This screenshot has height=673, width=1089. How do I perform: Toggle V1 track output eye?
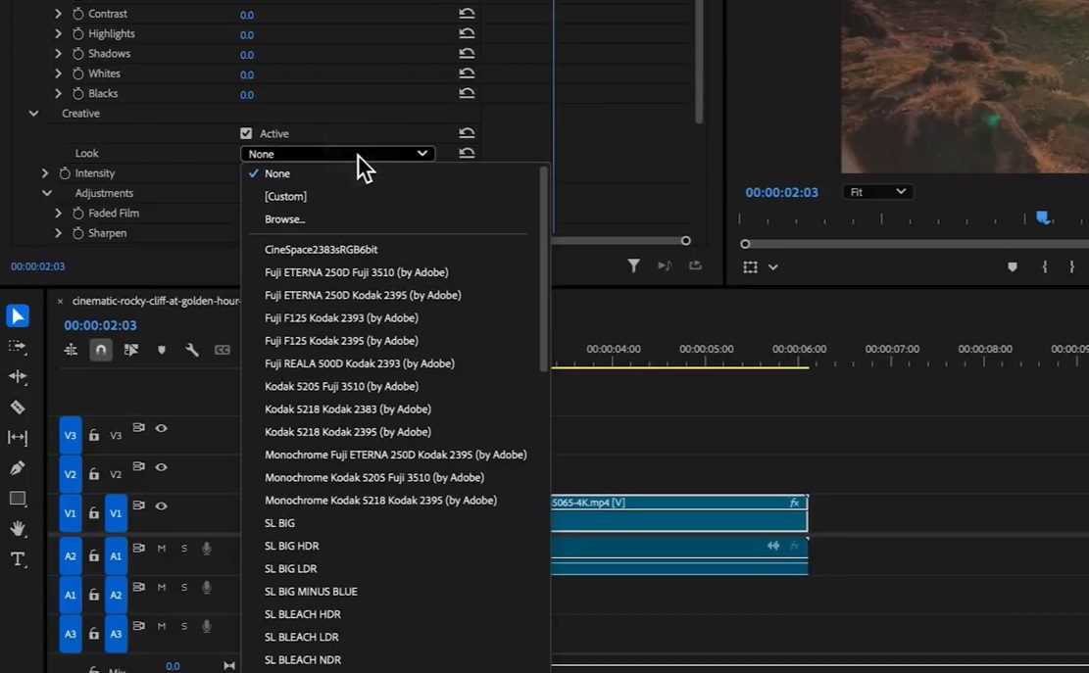pos(161,505)
